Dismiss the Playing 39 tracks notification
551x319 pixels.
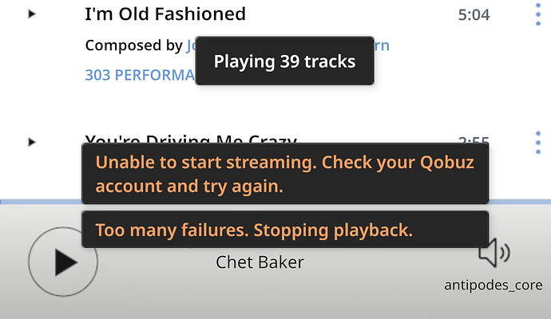284,61
